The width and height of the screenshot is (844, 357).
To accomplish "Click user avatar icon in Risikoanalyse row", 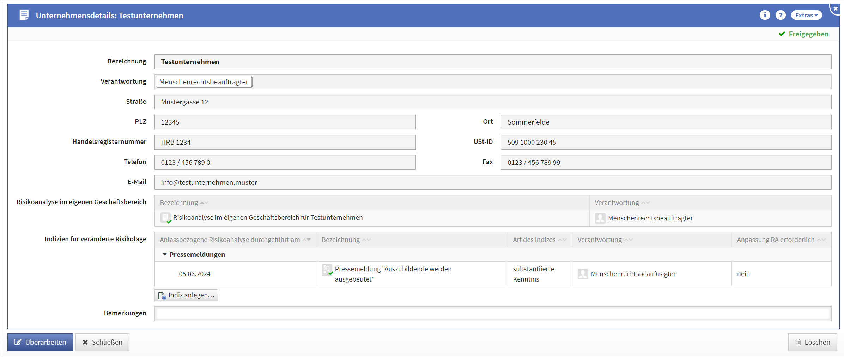I will (600, 218).
